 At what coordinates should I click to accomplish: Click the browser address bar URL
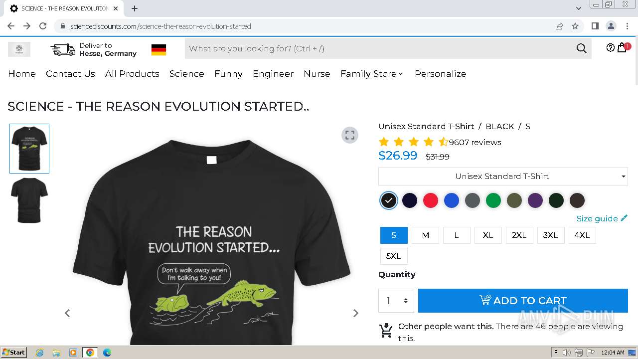tap(160, 26)
